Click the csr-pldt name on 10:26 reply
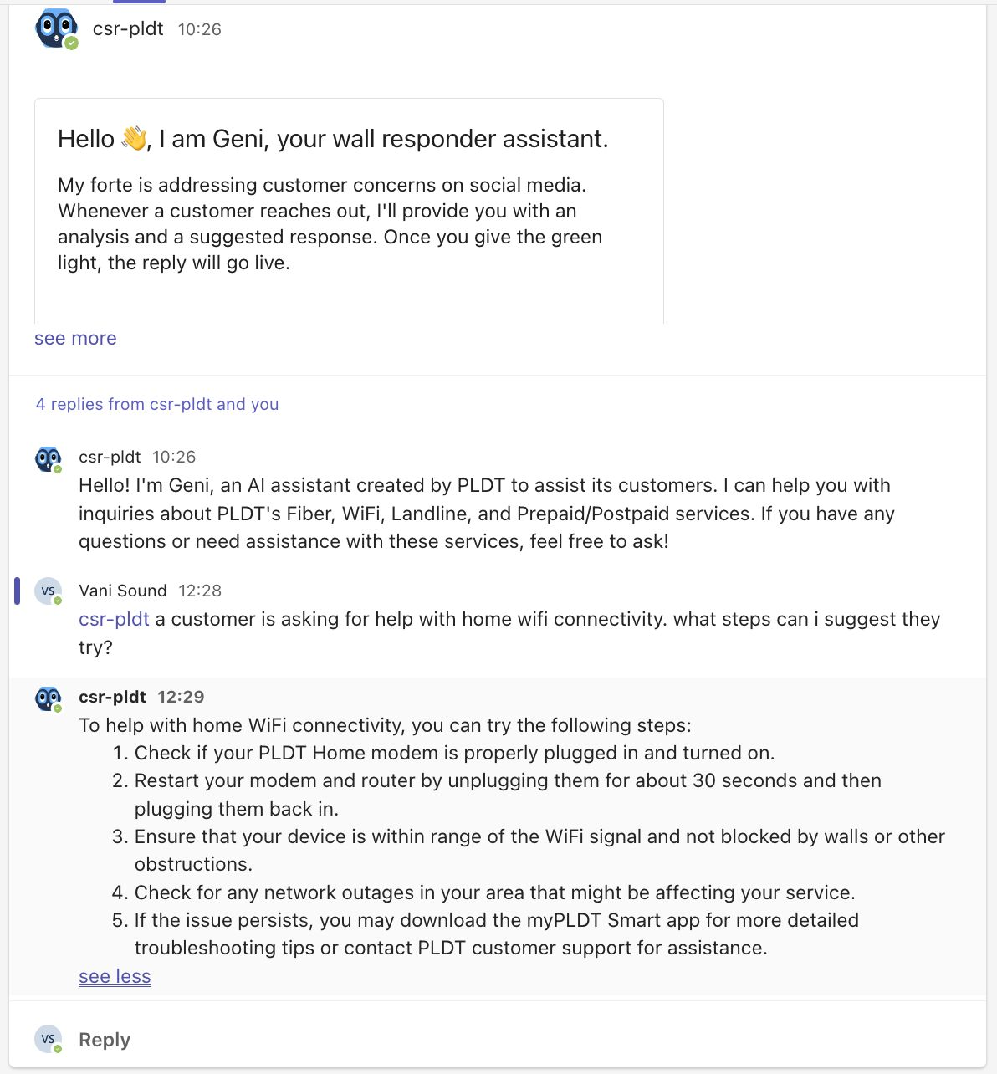 click(110, 457)
